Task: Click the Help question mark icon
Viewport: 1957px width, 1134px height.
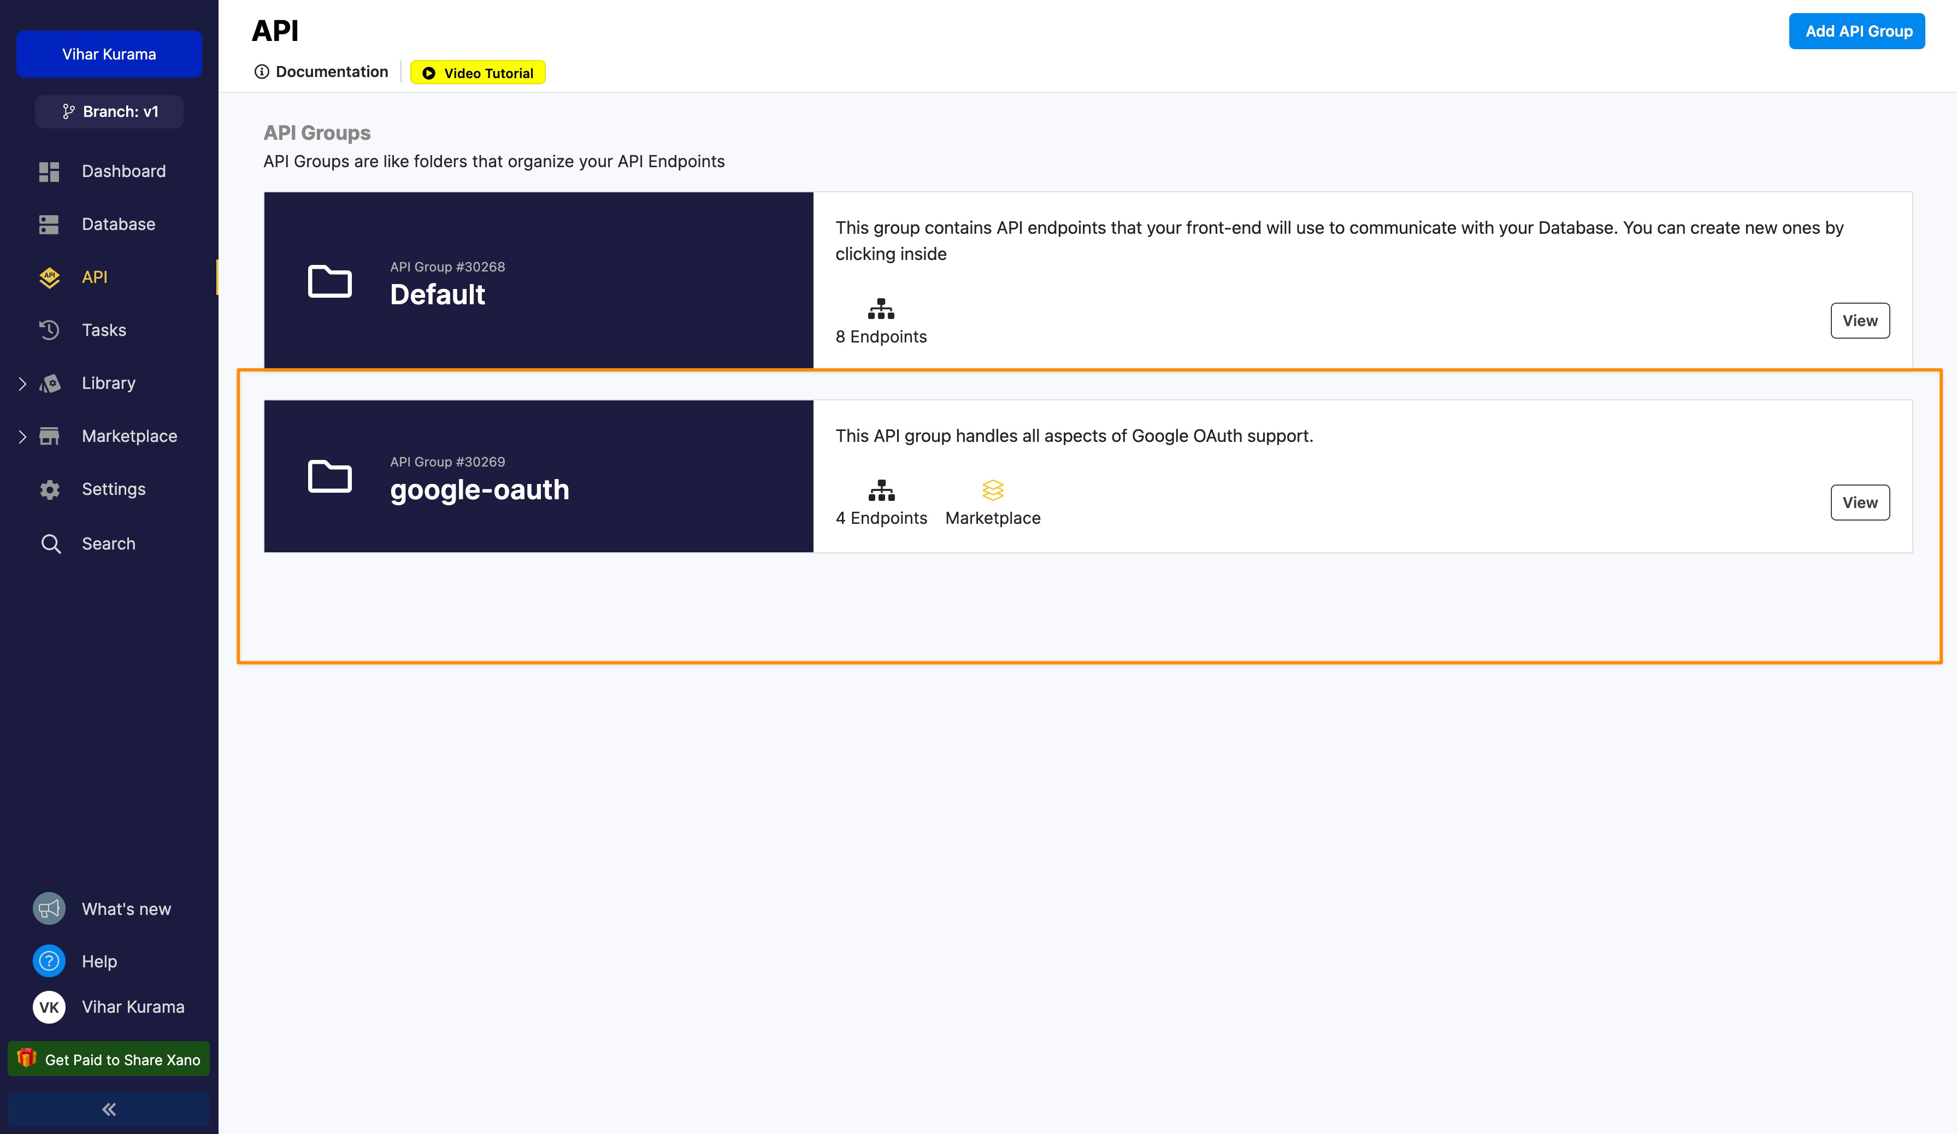Action: pos(49,962)
